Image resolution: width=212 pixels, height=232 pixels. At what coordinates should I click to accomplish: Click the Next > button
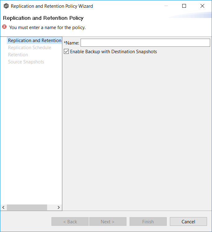[108, 221]
